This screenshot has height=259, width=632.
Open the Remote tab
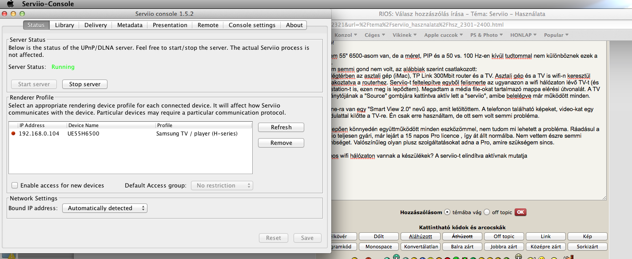click(x=208, y=25)
